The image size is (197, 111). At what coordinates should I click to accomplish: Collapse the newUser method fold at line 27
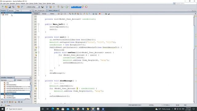coord(38,52)
